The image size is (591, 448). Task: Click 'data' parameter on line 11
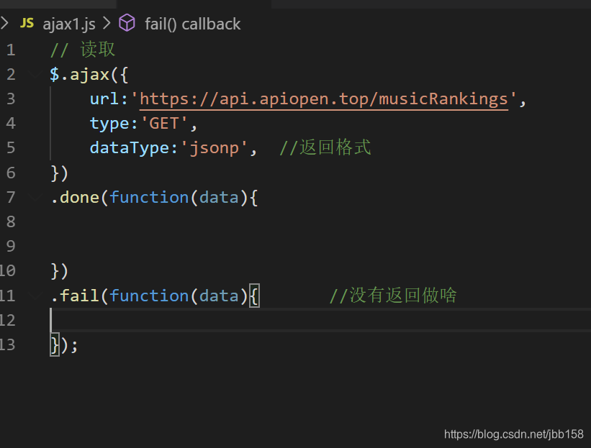[x=219, y=296]
